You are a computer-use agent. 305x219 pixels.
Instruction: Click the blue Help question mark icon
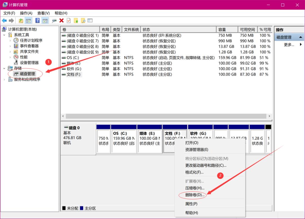tap(38, 21)
